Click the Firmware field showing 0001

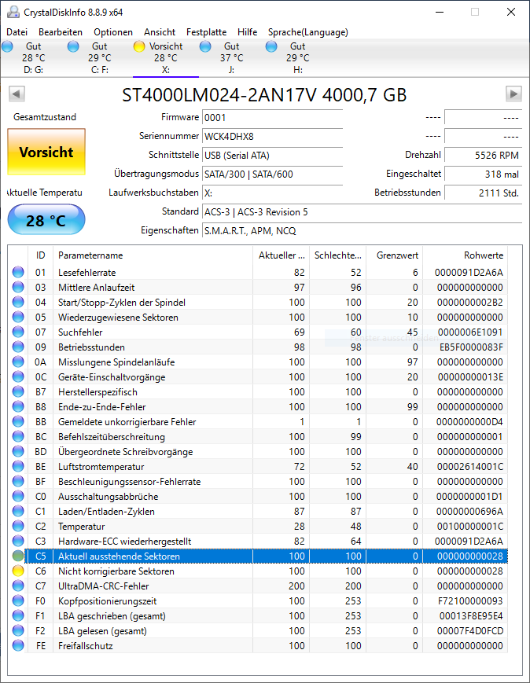point(272,118)
